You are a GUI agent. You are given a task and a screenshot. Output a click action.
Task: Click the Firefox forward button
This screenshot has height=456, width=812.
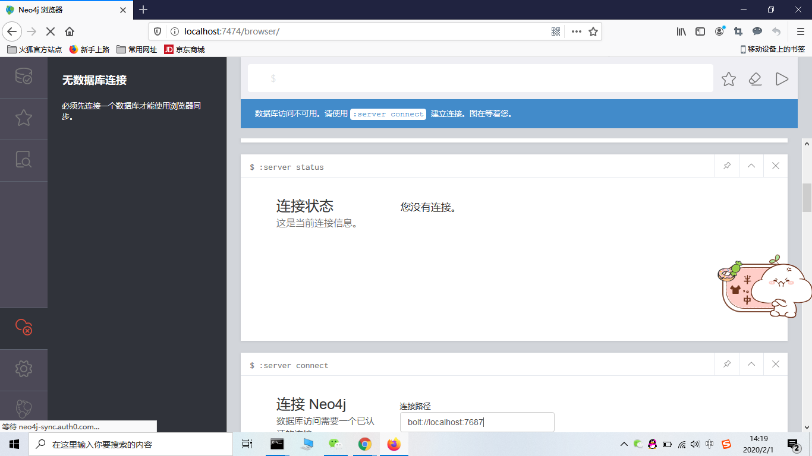click(32, 31)
